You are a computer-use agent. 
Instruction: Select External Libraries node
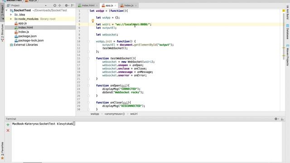point(26,45)
